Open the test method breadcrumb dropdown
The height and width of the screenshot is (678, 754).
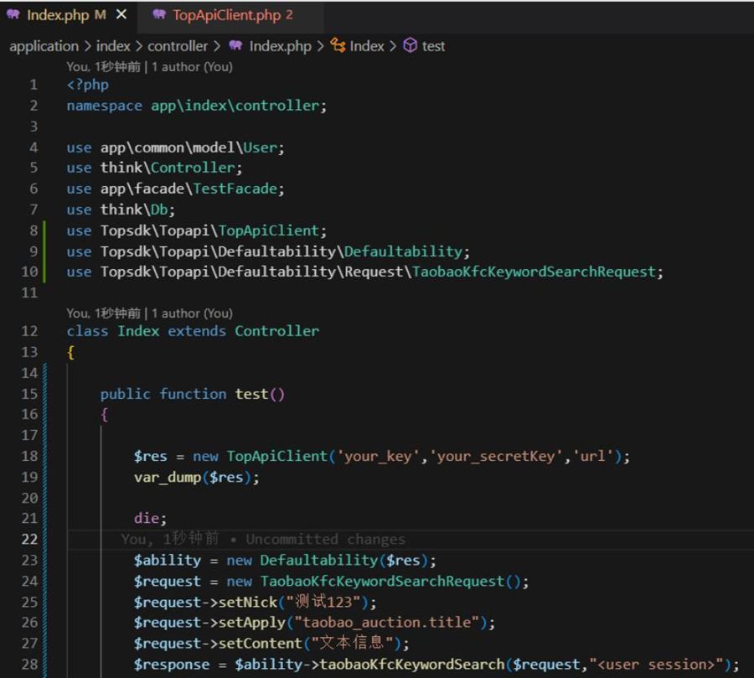433,46
